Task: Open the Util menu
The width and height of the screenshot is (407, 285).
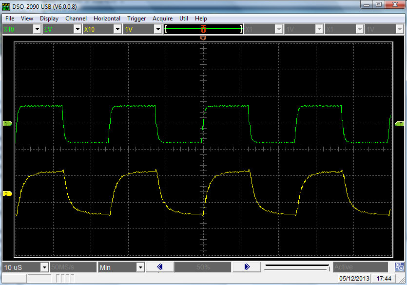Action: click(184, 19)
